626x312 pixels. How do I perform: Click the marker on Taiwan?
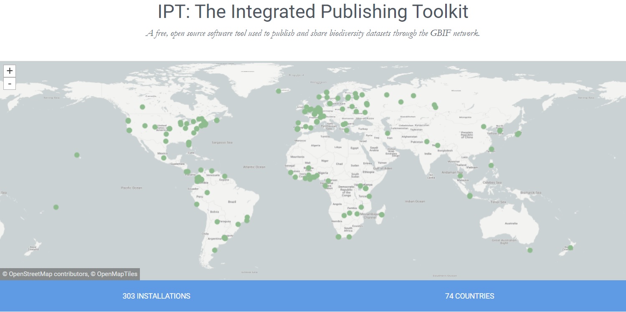[x=492, y=149]
